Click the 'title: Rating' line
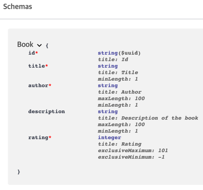The width and height of the screenshot is (203, 190). tap(120, 144)
